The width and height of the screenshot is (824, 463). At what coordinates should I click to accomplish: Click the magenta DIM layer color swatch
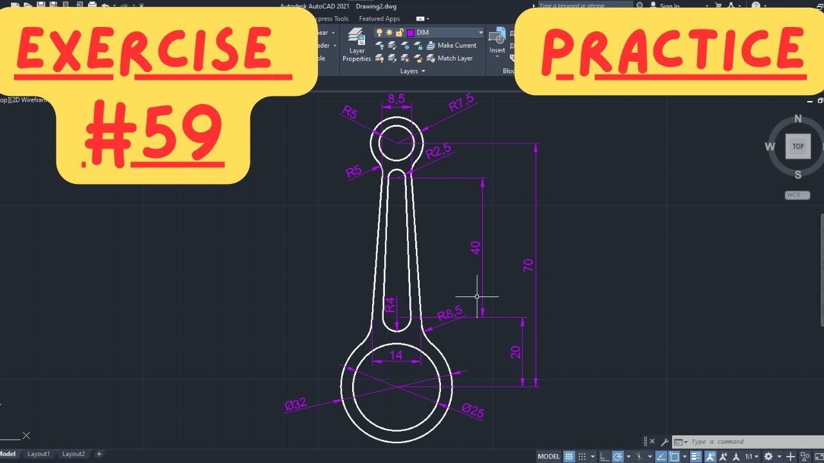410,33
